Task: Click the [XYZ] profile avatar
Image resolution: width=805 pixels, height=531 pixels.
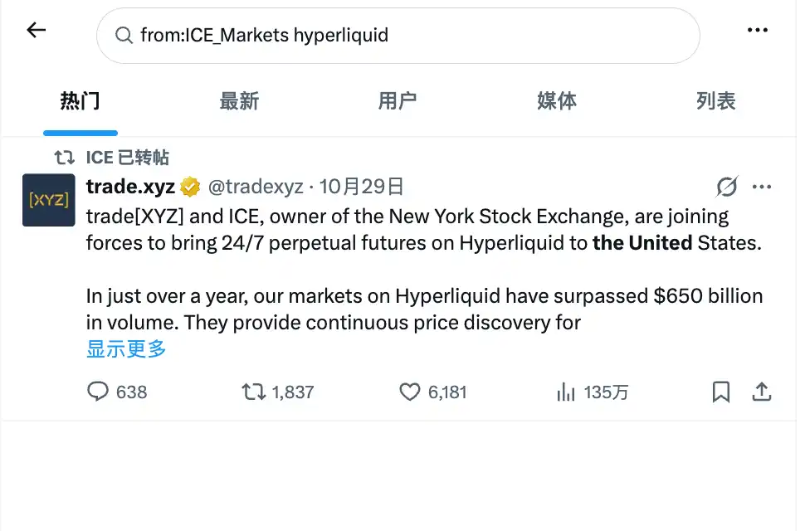Action: pyautogui.click(x=49, y=200)
